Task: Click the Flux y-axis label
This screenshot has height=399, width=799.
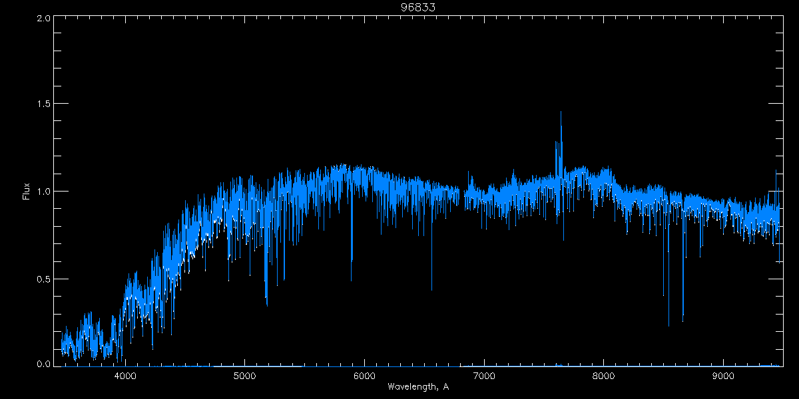Action: click(x=27, y=191)
